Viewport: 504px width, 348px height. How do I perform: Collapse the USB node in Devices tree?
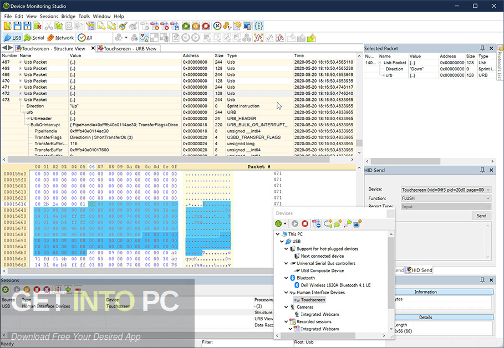[x=282, y=241]
